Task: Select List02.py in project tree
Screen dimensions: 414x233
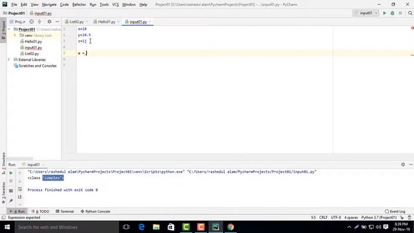Action: [x=32, y=54]
